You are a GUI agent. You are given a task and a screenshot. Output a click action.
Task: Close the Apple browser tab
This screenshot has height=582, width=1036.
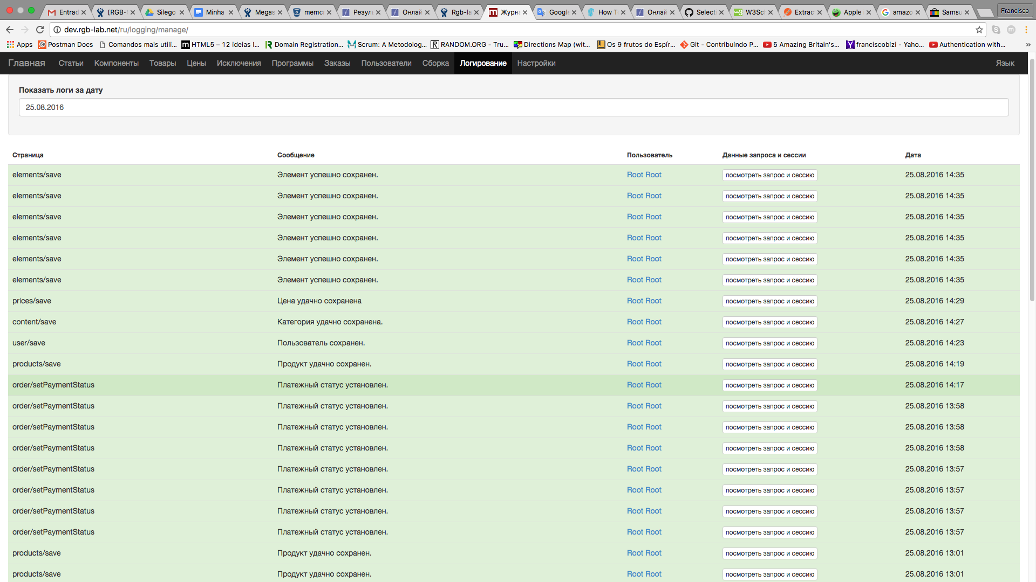click(x=868, y=12)
